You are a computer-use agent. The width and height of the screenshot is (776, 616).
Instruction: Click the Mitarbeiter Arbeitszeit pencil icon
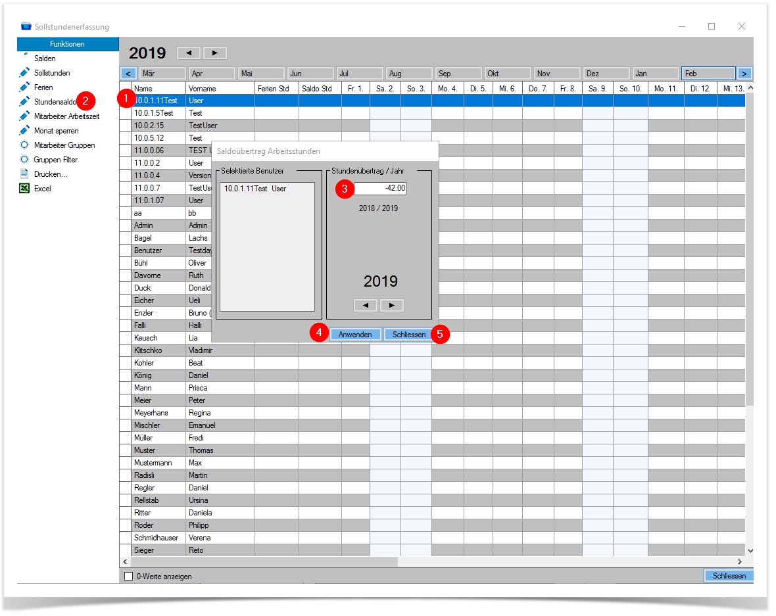click(x=24, y=116)
